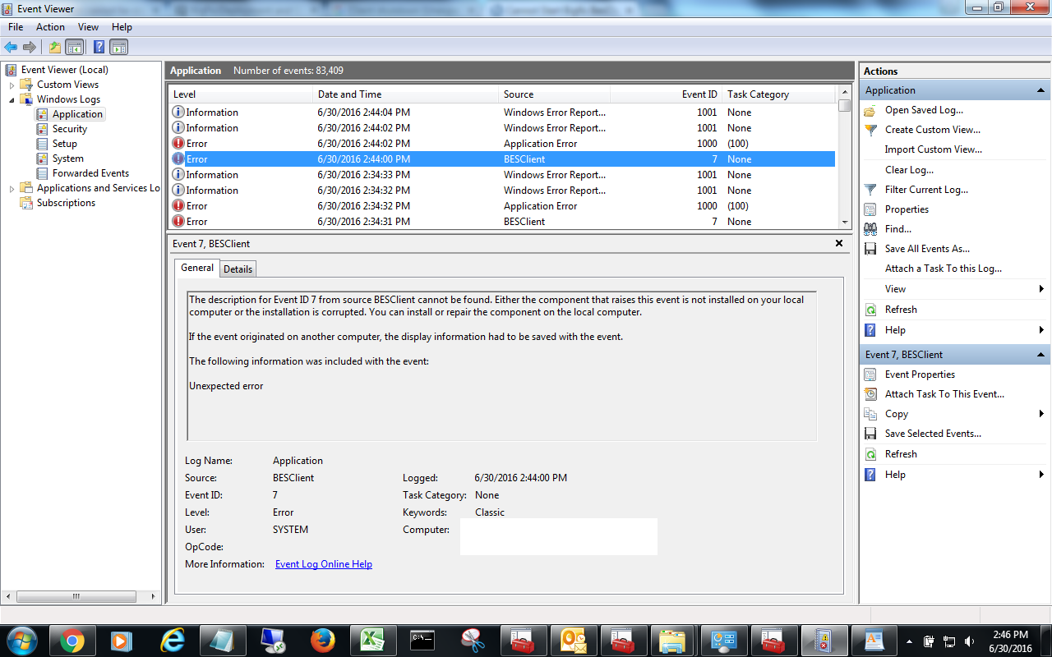Viewport: 1052px width, 657px height.
Task: Click Save All Events As action
Action: 927,249
